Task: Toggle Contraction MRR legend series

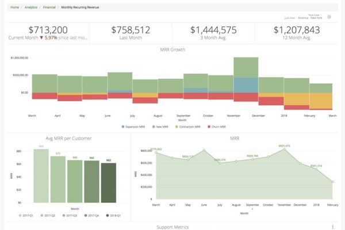Action: tap(187, 126)
